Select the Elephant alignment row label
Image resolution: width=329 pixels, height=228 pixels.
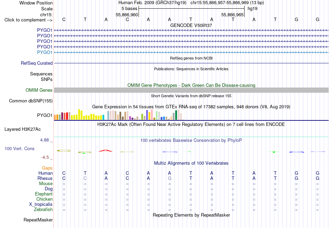pyautogui.click(x=44, y=194)
